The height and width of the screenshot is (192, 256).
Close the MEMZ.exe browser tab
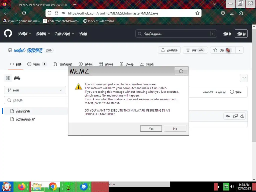tap(66, 5)
